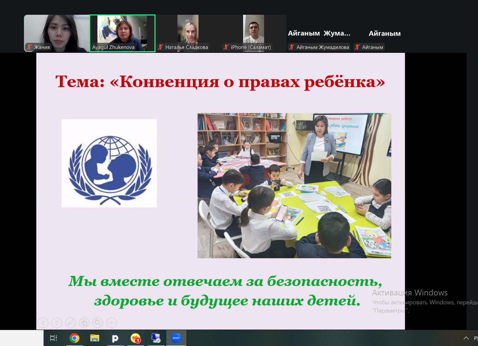Click the taskbar icon with notification badge
478x346 pixels.
tap(135, 338)
